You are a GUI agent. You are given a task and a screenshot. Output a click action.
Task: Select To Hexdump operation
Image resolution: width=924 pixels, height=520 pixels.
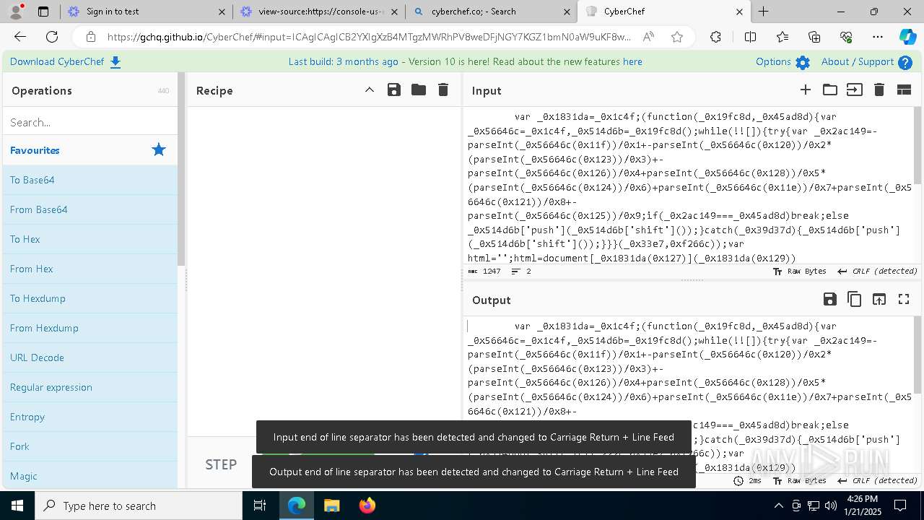[x=90, y=298]
